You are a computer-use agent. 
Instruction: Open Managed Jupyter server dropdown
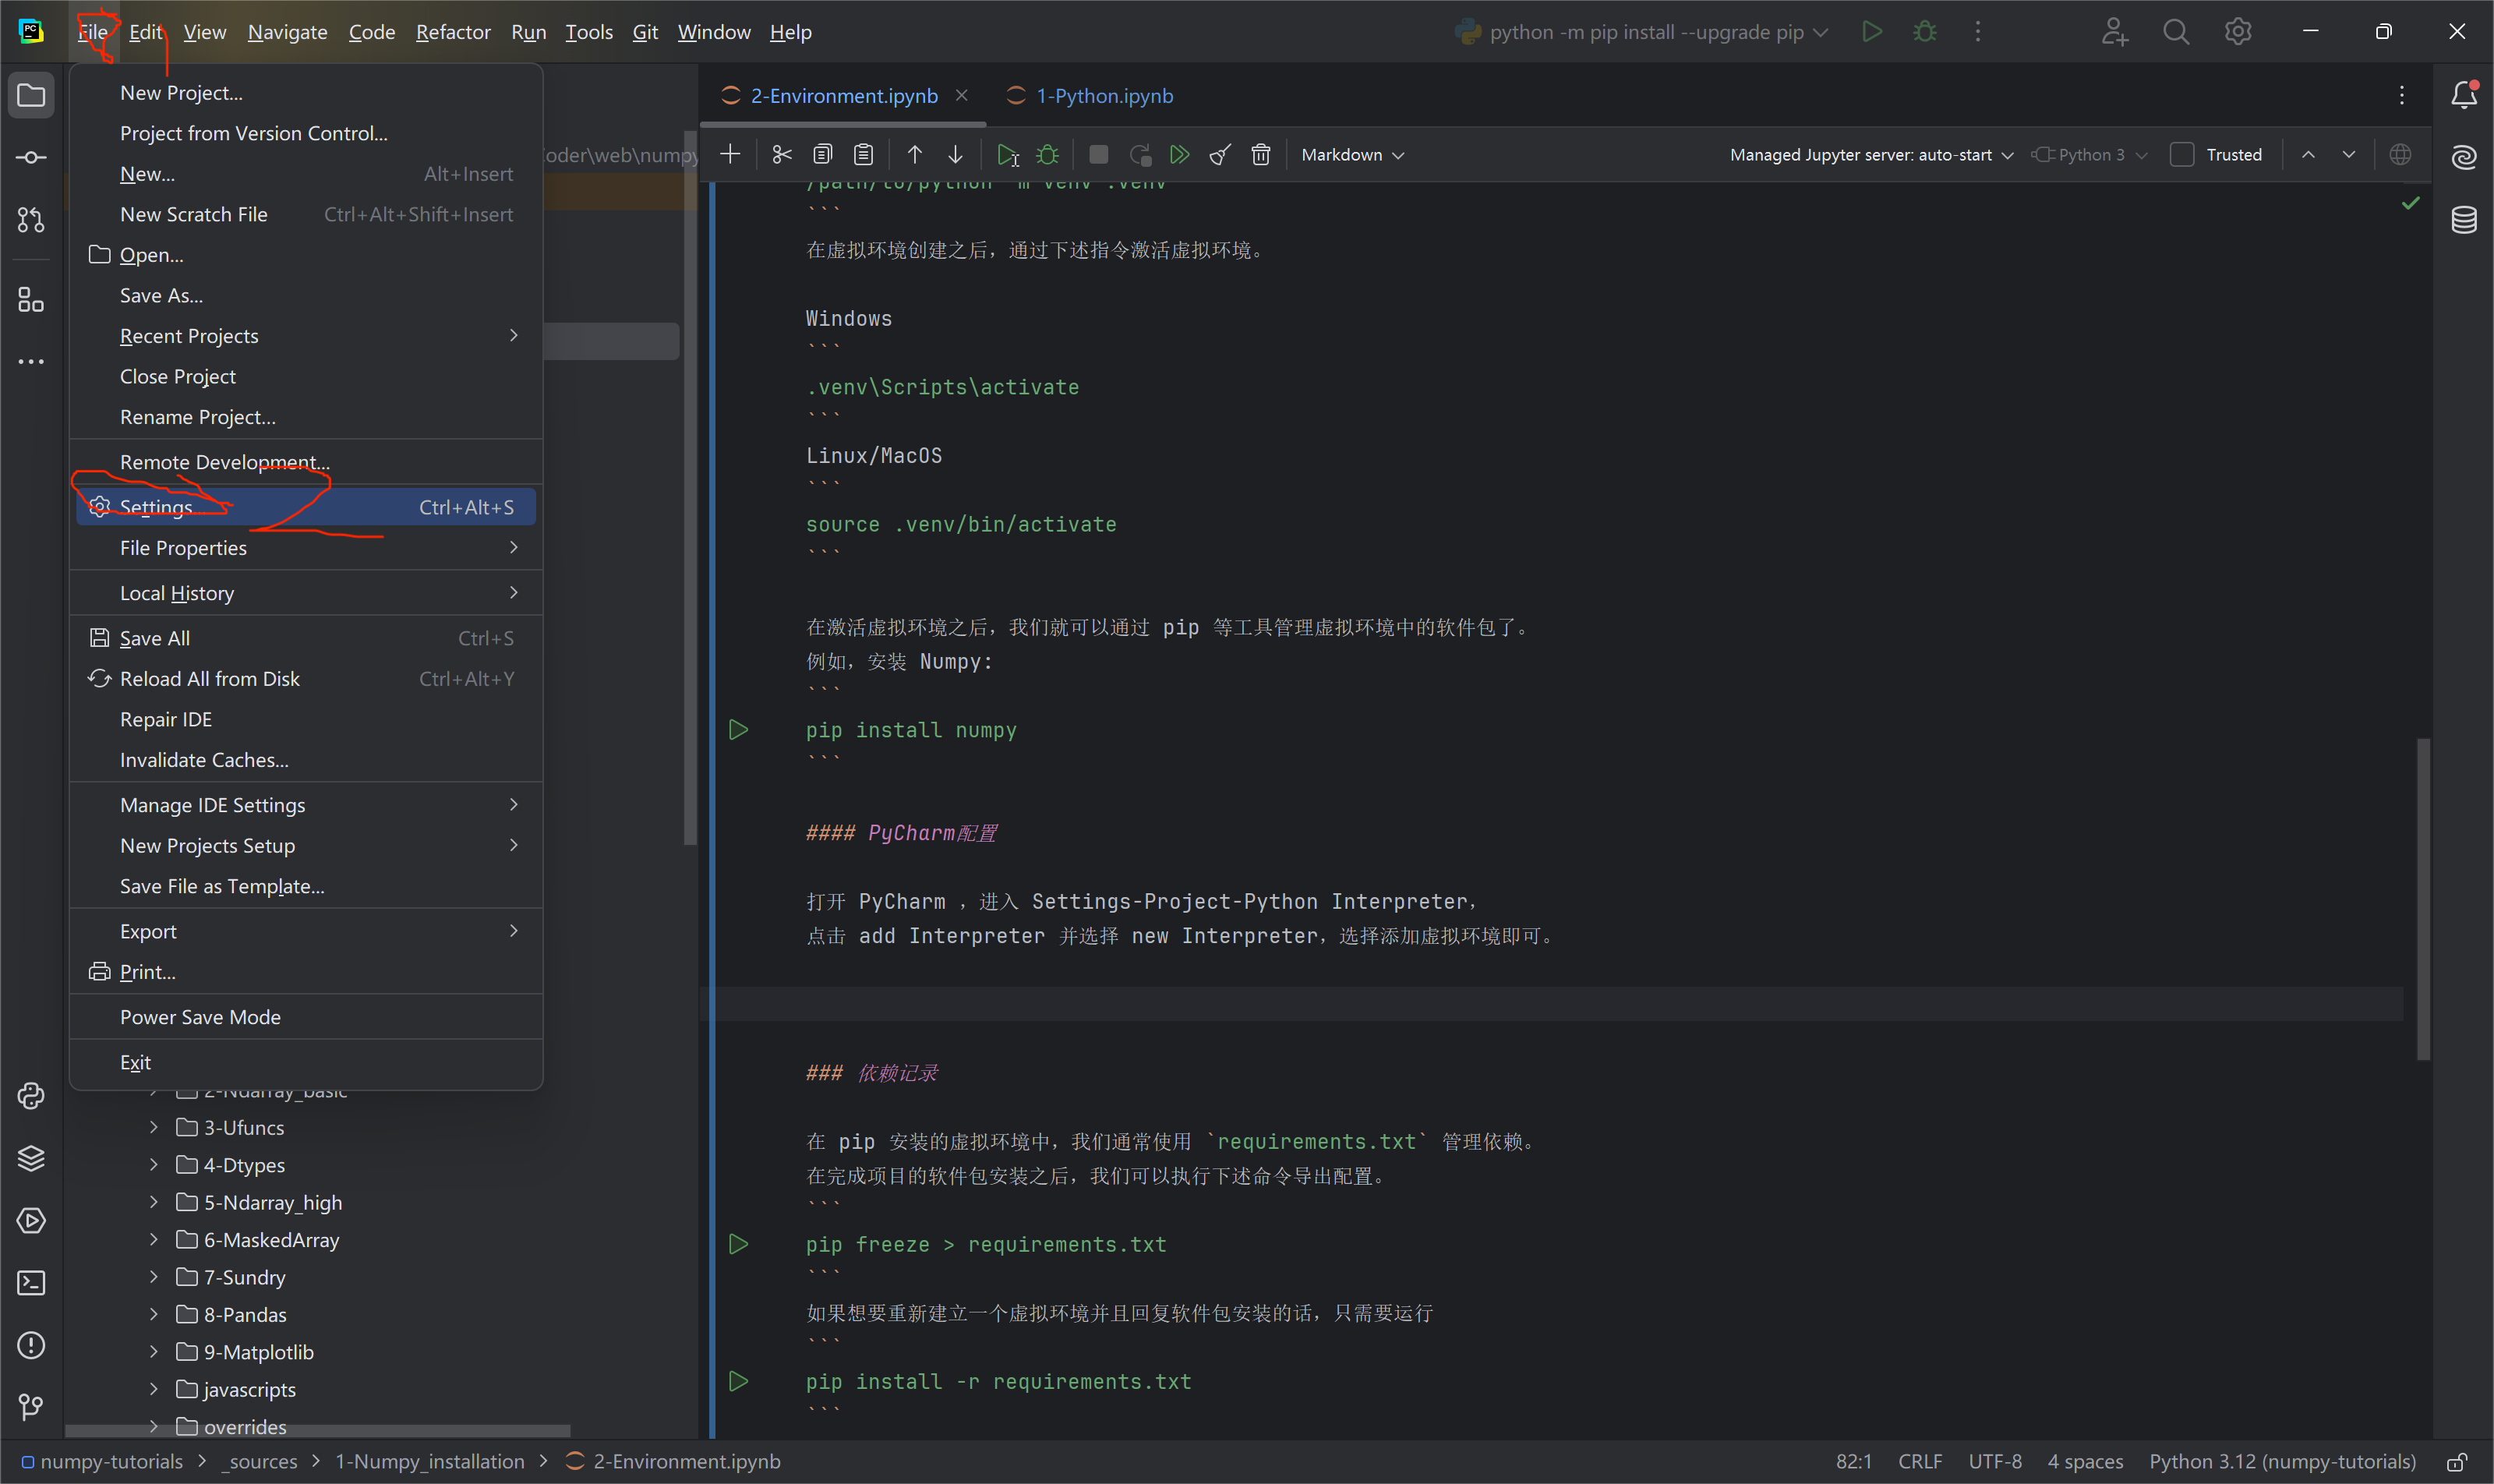pyautogui.click(x=1871, y=154)
